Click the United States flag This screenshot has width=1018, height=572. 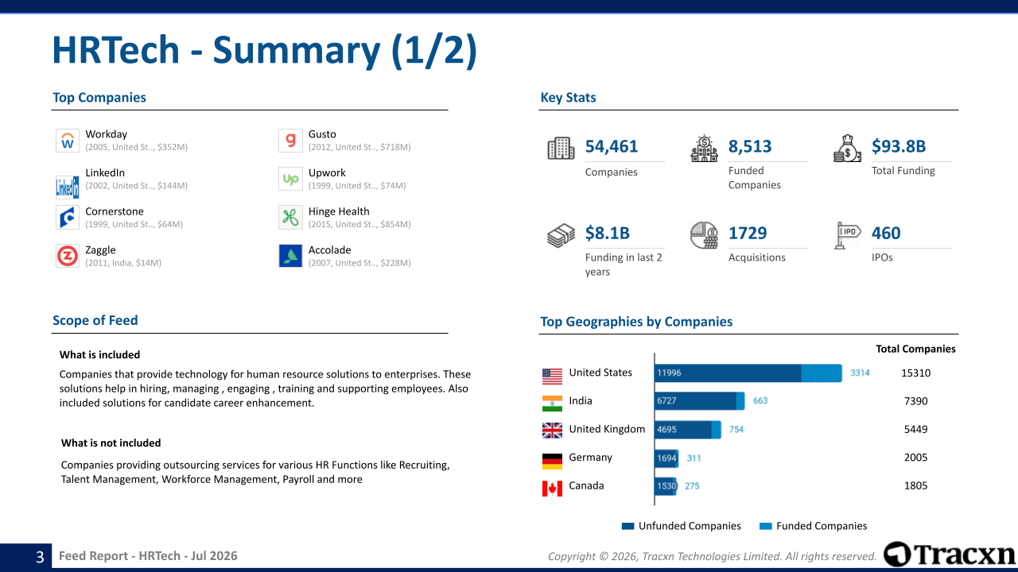[x=552, y=375]
